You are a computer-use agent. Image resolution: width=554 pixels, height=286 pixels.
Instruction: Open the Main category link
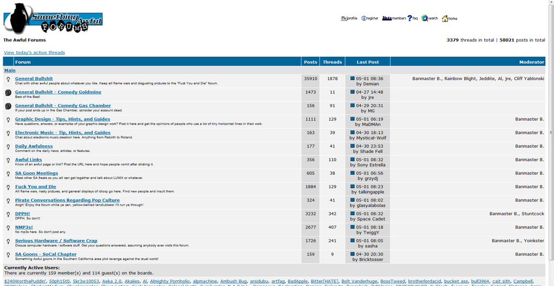pyautogui.click(x=10, y=70)
